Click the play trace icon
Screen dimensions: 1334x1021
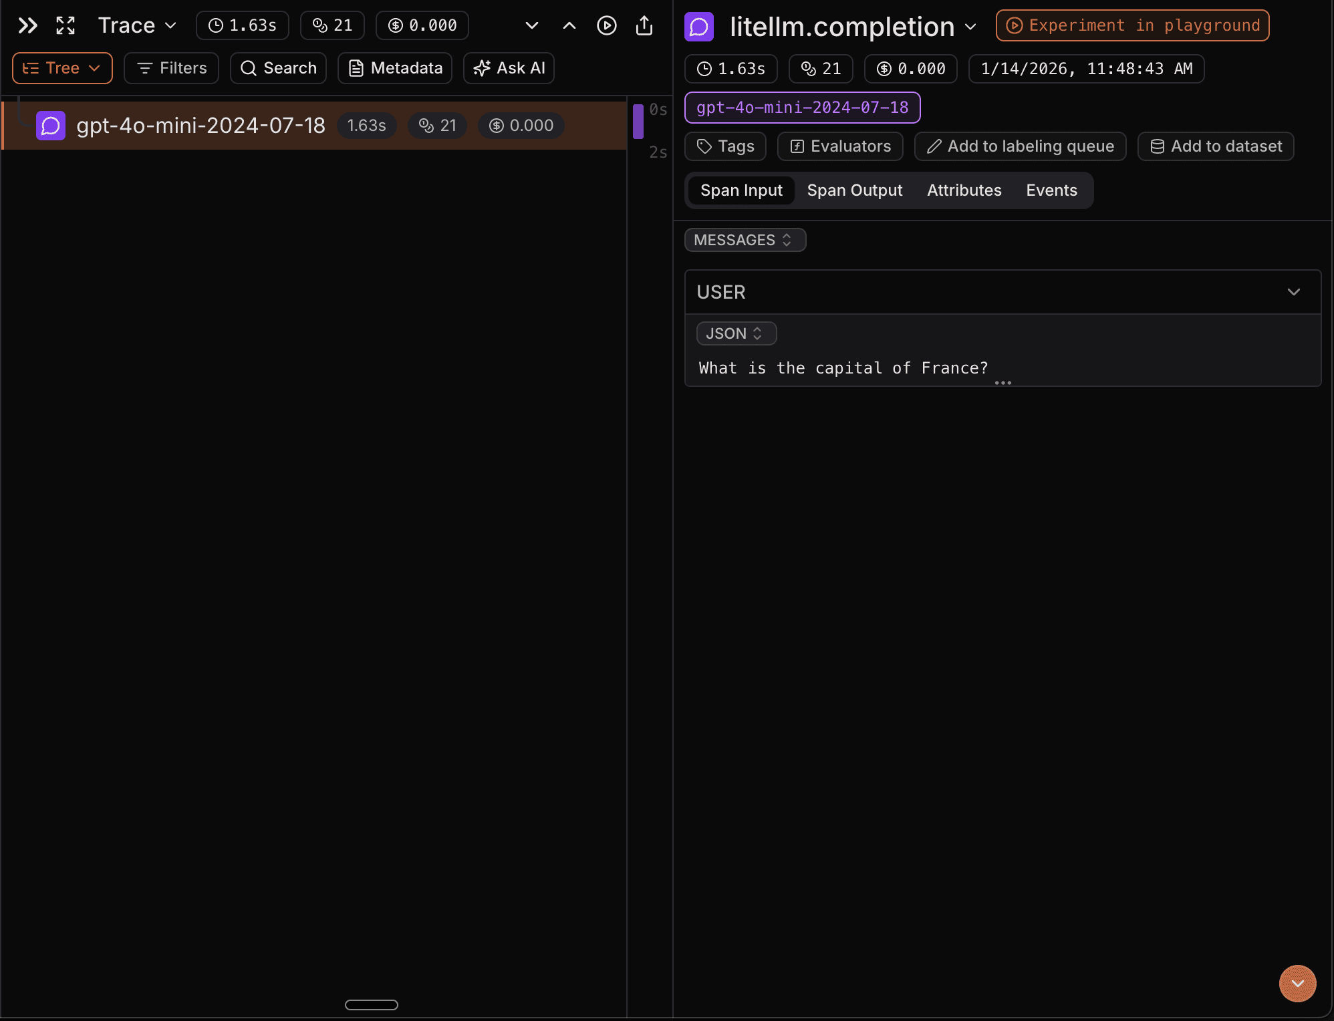pos(606,25)
